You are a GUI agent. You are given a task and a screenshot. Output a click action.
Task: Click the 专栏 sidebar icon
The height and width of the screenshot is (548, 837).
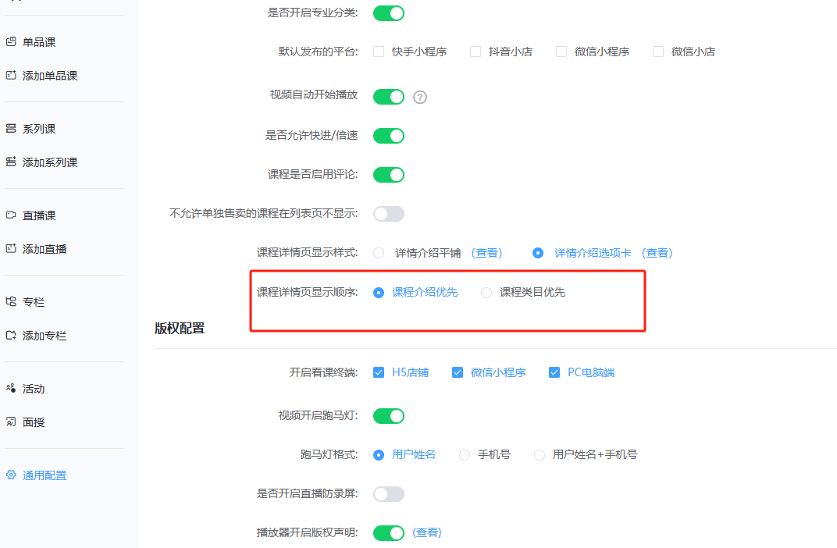[x=11, y=301]
